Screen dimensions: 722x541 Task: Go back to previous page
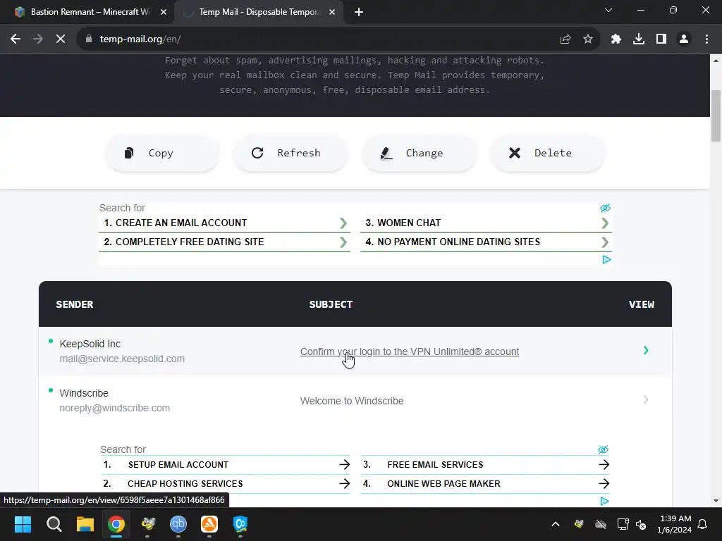16,39
